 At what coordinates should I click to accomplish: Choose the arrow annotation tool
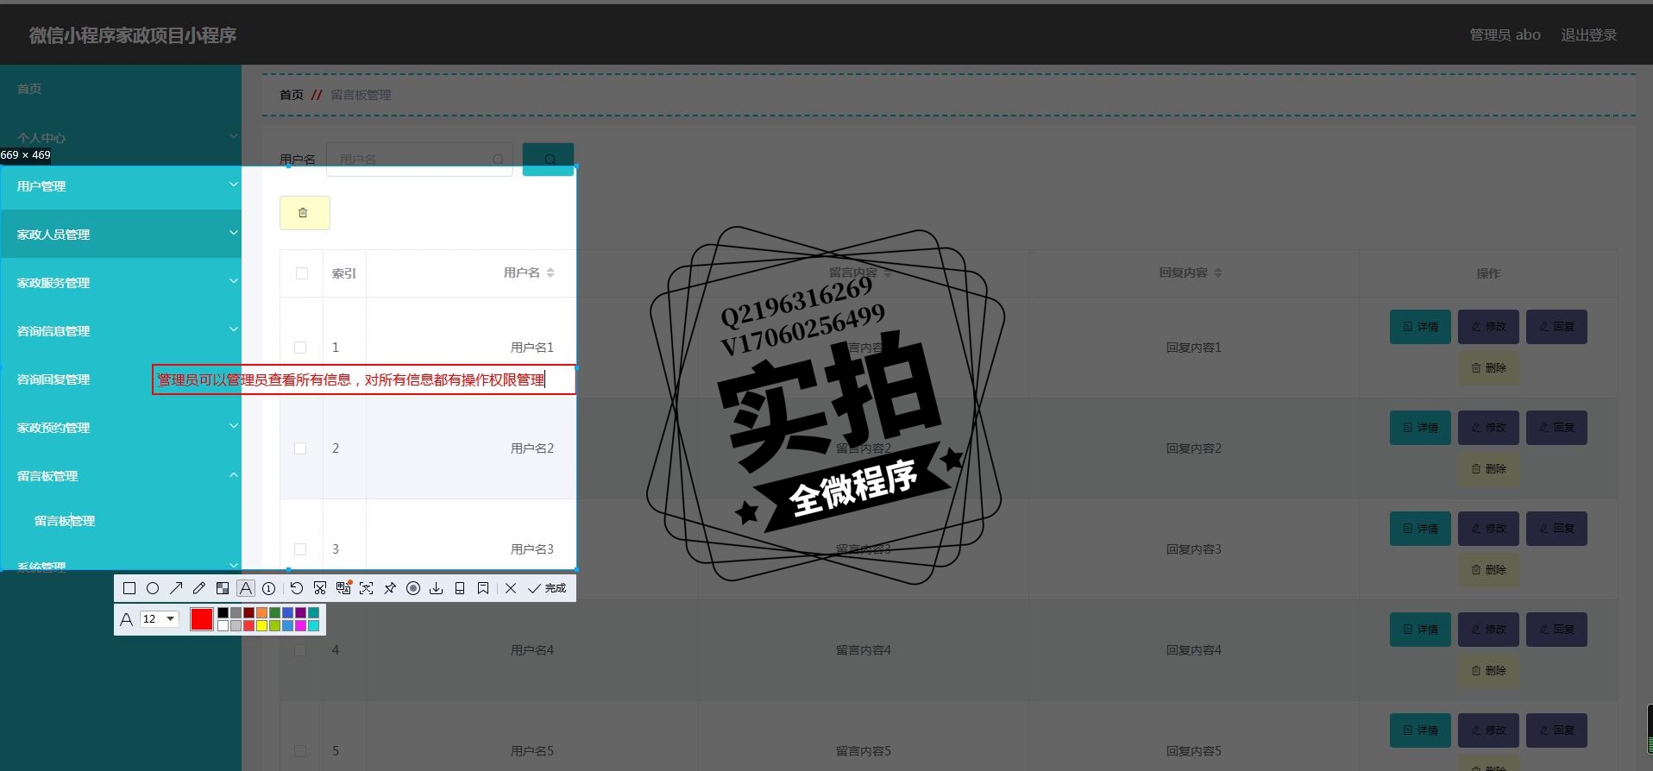[x=176, y=588]
